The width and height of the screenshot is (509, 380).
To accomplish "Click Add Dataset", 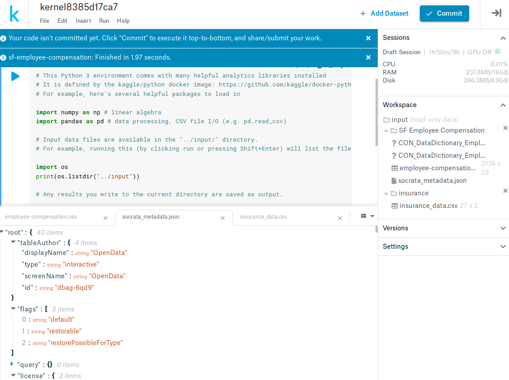I will click(384, 13).
